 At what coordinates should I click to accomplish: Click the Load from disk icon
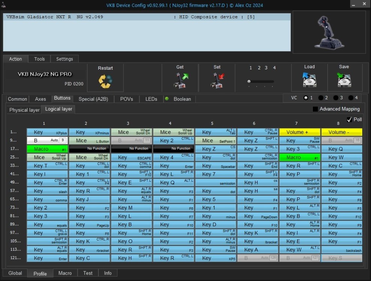coord(309,80)
